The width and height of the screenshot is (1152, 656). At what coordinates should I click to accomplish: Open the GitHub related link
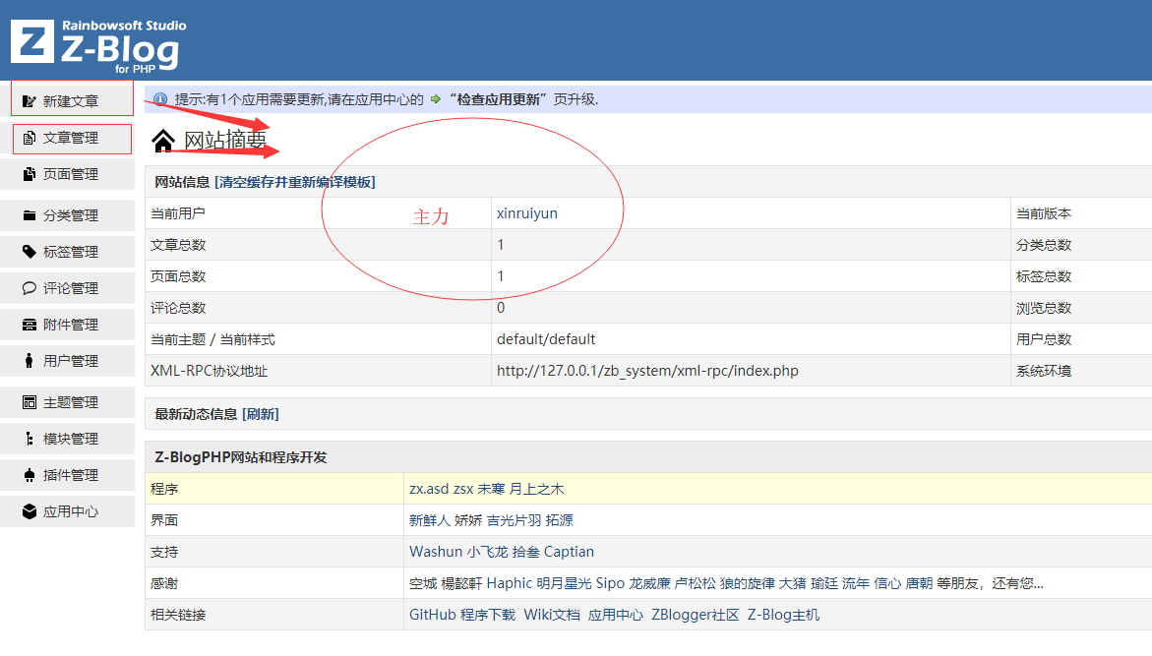(433, 615)
